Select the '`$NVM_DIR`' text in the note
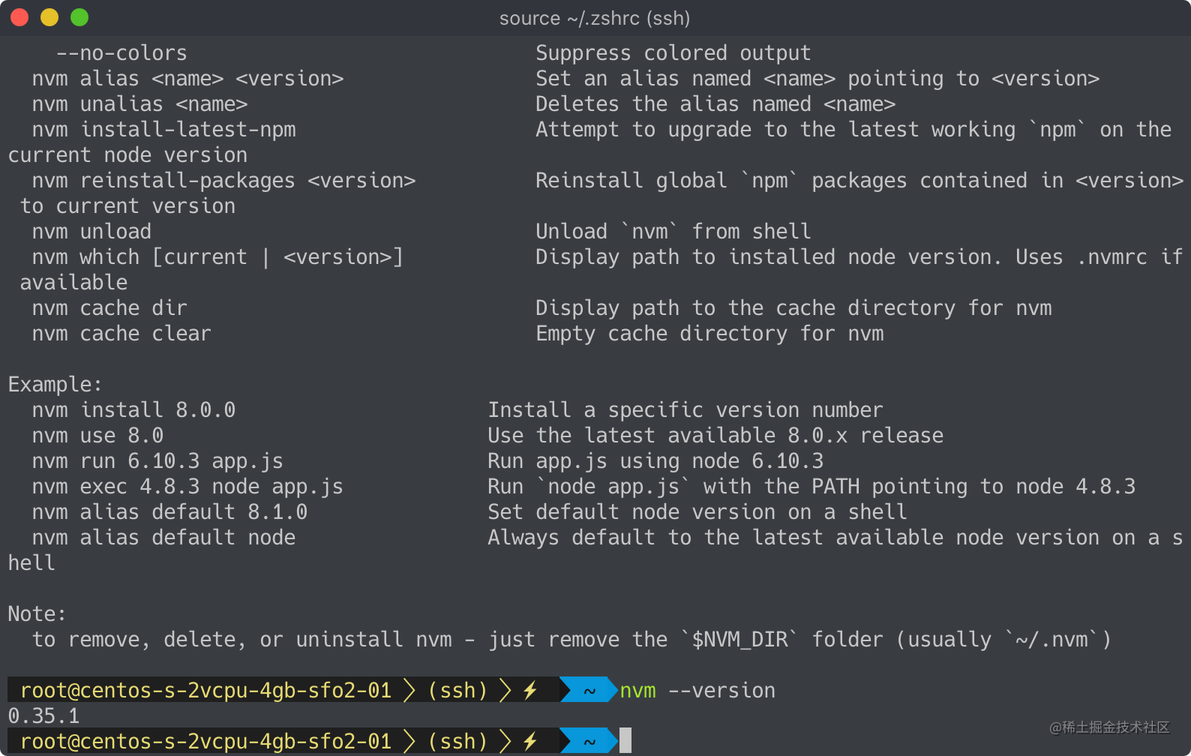Image resolution: width=1191 pixels, height=756 pixels. pos(736,639)
